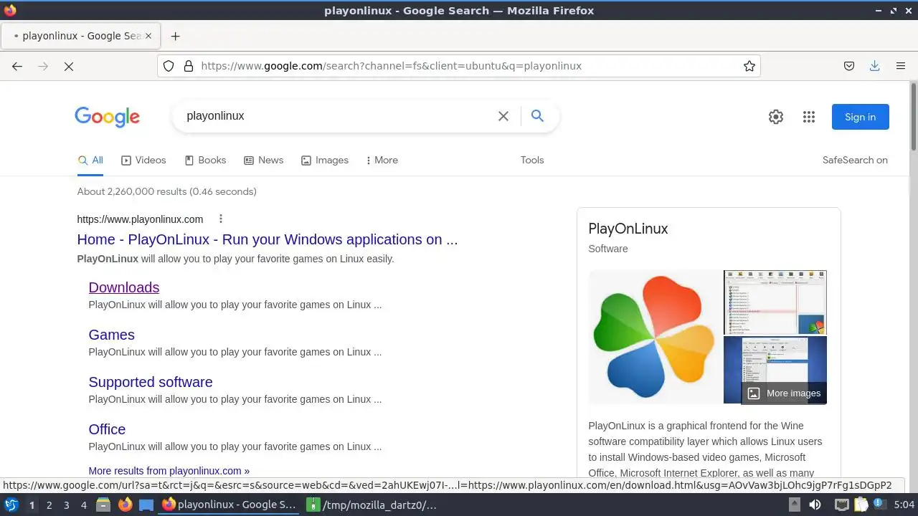
Task: Open Firefox application hamburger menu
Action: click(x=901, y=66)
